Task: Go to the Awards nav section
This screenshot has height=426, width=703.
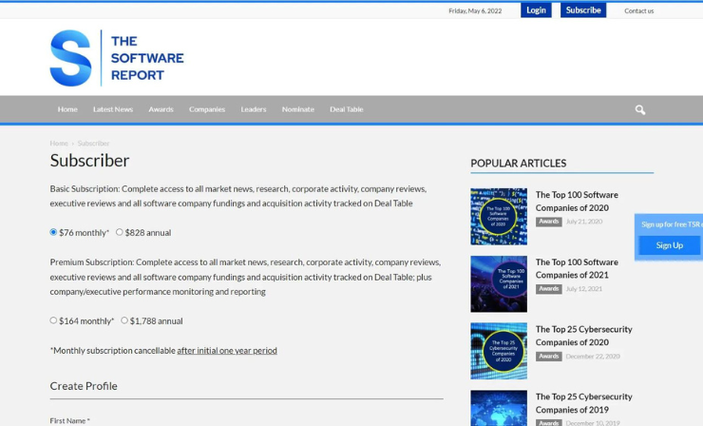Action: [x=161, y=109]
